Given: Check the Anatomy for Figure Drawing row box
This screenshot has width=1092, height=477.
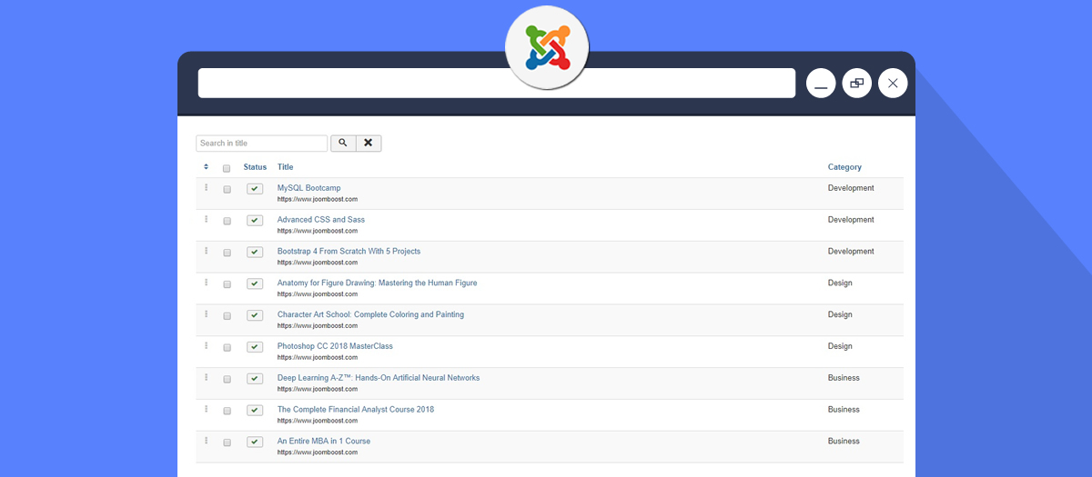Looking at the screenshot, I should [x=227, y=284].
